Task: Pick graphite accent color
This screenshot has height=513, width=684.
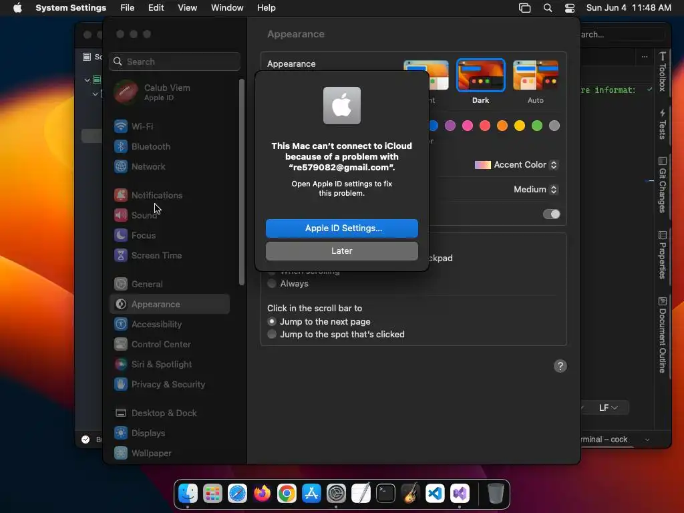Action: [x=554, y=126]
